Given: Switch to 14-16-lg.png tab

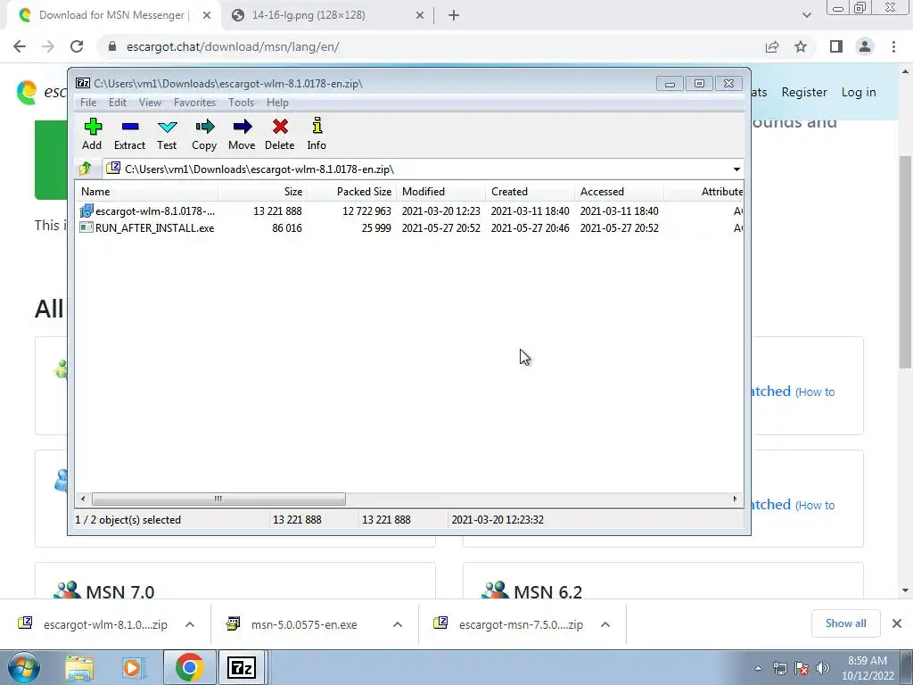Looking at the screenshot, I should tap(327, 15).
